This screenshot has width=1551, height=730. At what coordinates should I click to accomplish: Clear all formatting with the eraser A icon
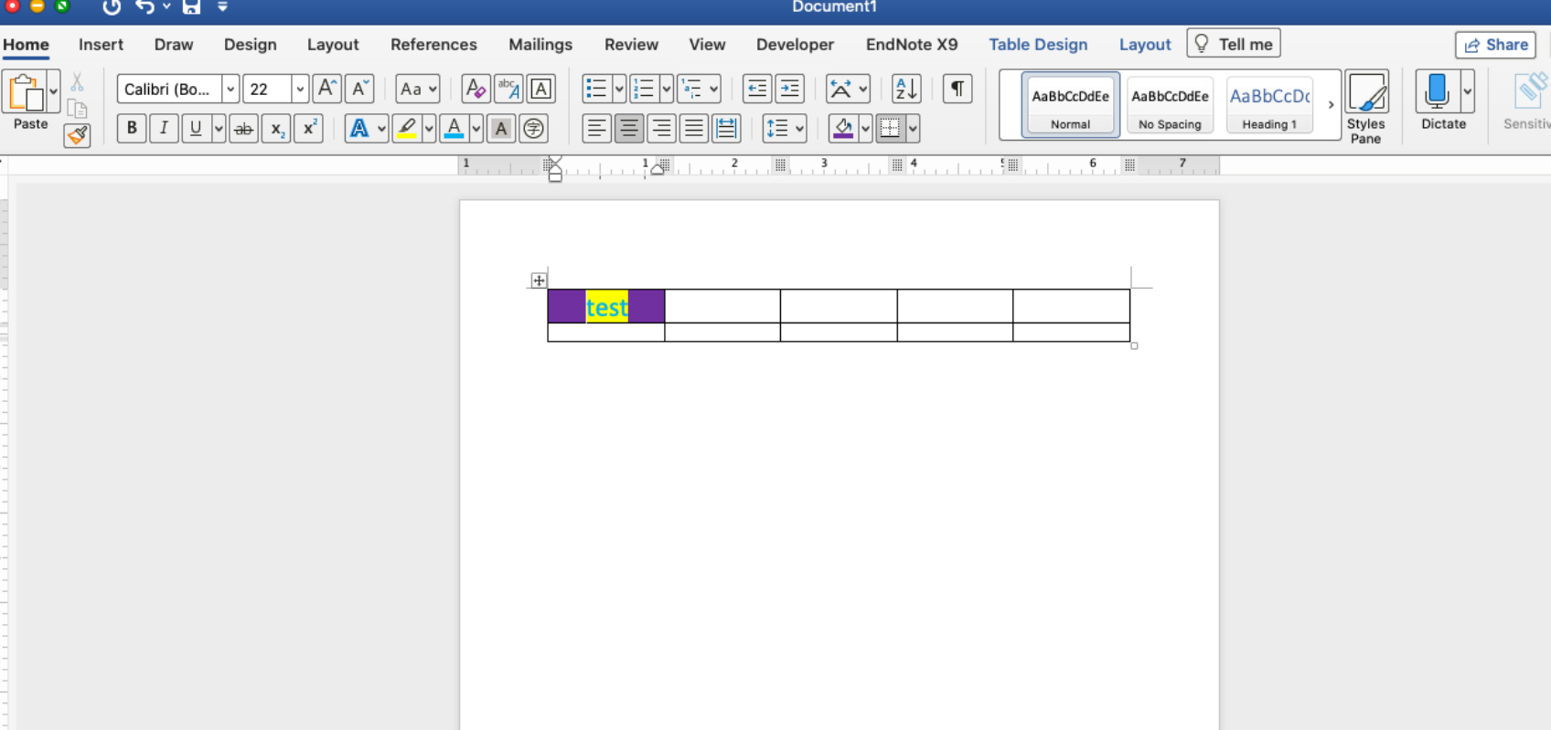(x=476, y=89)
